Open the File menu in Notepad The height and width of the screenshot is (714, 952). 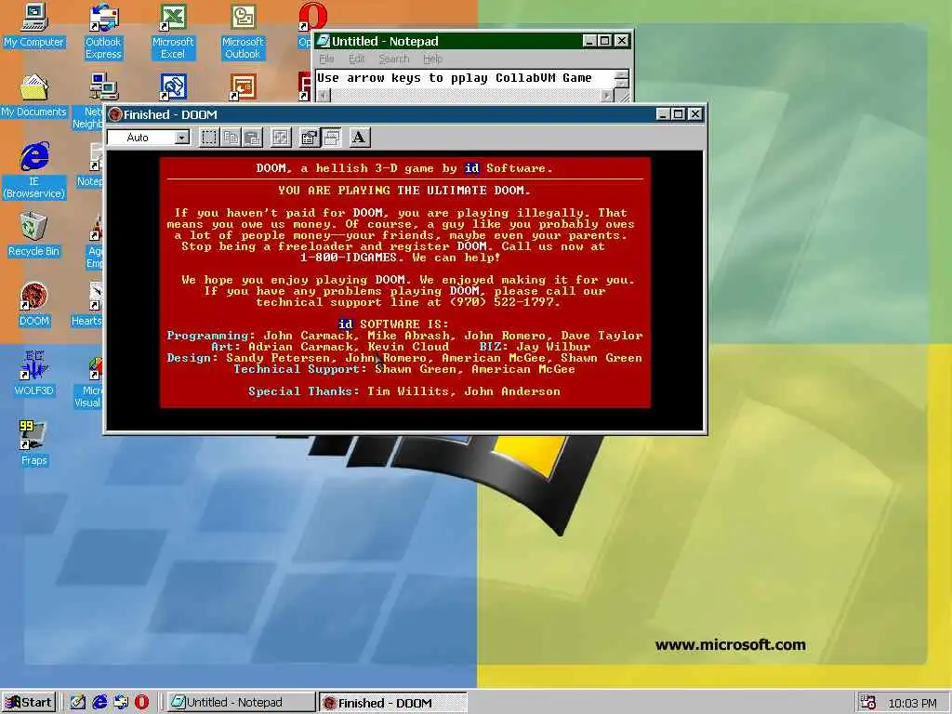[326, 59]
